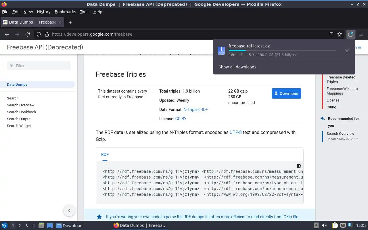Toggle reader view icon in address bar
Image resolution: width=368 pixels, height=230 pixels.
(x=331, y=34)
